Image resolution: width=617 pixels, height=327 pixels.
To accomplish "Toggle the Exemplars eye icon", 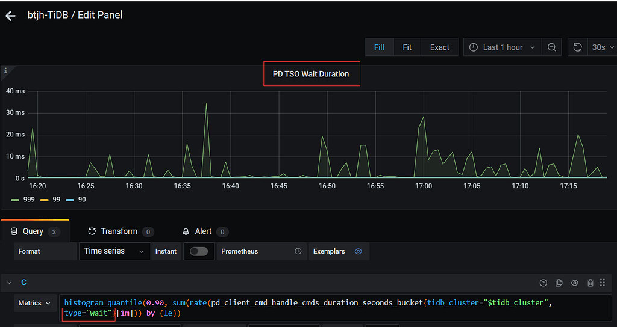I will (359, 251).
